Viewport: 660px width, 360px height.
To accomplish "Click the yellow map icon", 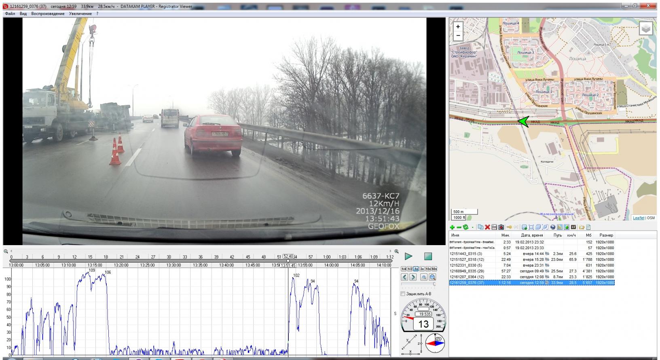I will [x=560, y=227].
